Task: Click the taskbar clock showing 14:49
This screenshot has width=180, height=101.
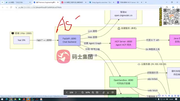Action: coord(171,99)
